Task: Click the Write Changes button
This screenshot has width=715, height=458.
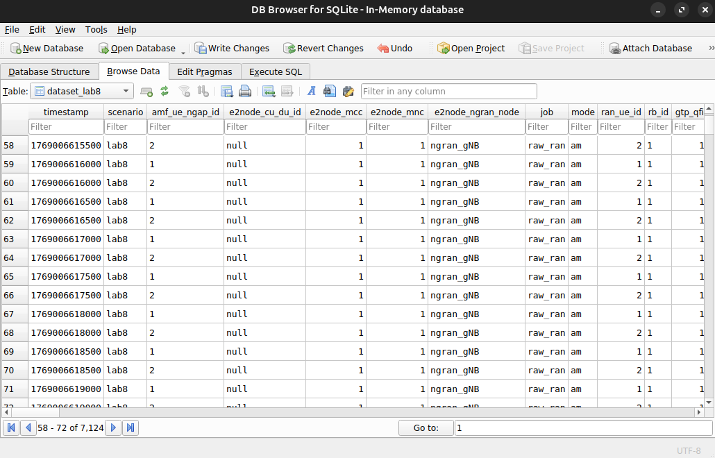Action: coord(232,48)
